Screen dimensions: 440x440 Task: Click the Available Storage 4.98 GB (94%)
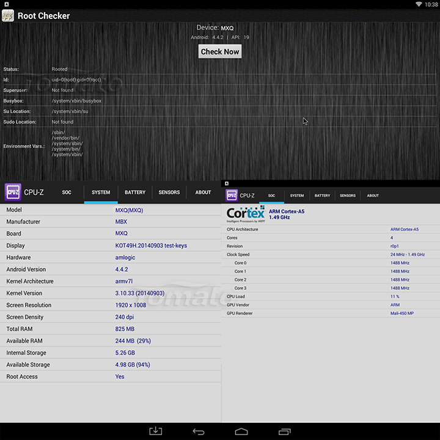click(x=133, y=364)
